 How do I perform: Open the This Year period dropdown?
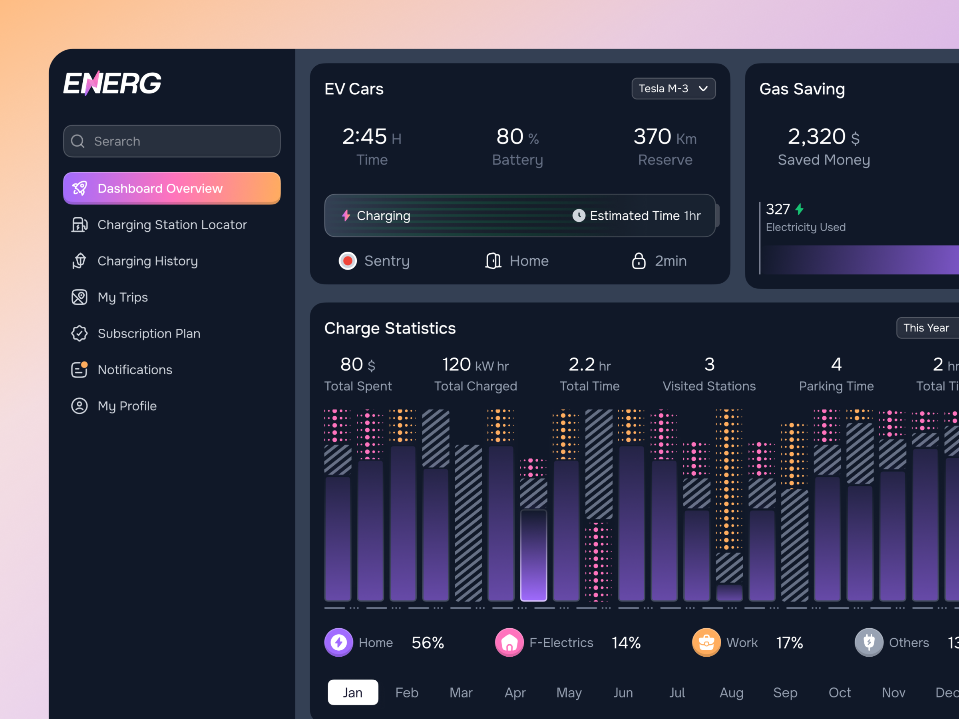tap(927, 328)
